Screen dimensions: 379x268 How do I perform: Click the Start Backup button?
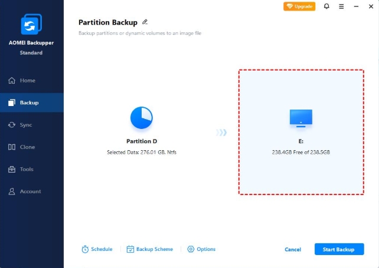[339, 249]
